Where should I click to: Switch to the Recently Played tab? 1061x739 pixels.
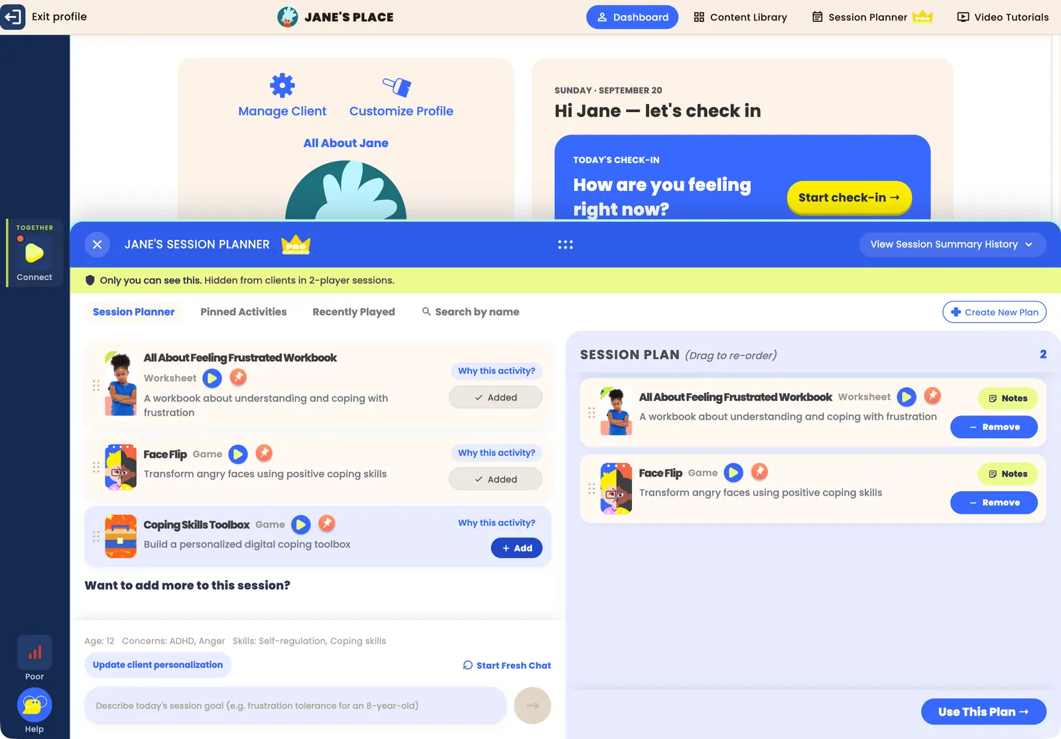click(353, 312)
